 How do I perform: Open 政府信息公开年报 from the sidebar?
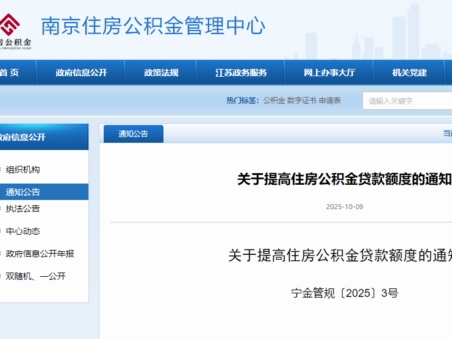click(x=40, y=254)
